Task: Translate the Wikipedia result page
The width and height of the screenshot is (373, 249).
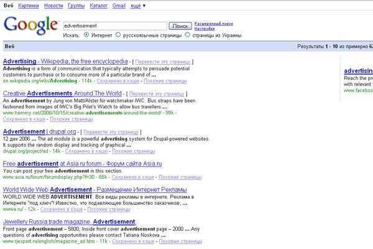Action: tap(163, 62)
